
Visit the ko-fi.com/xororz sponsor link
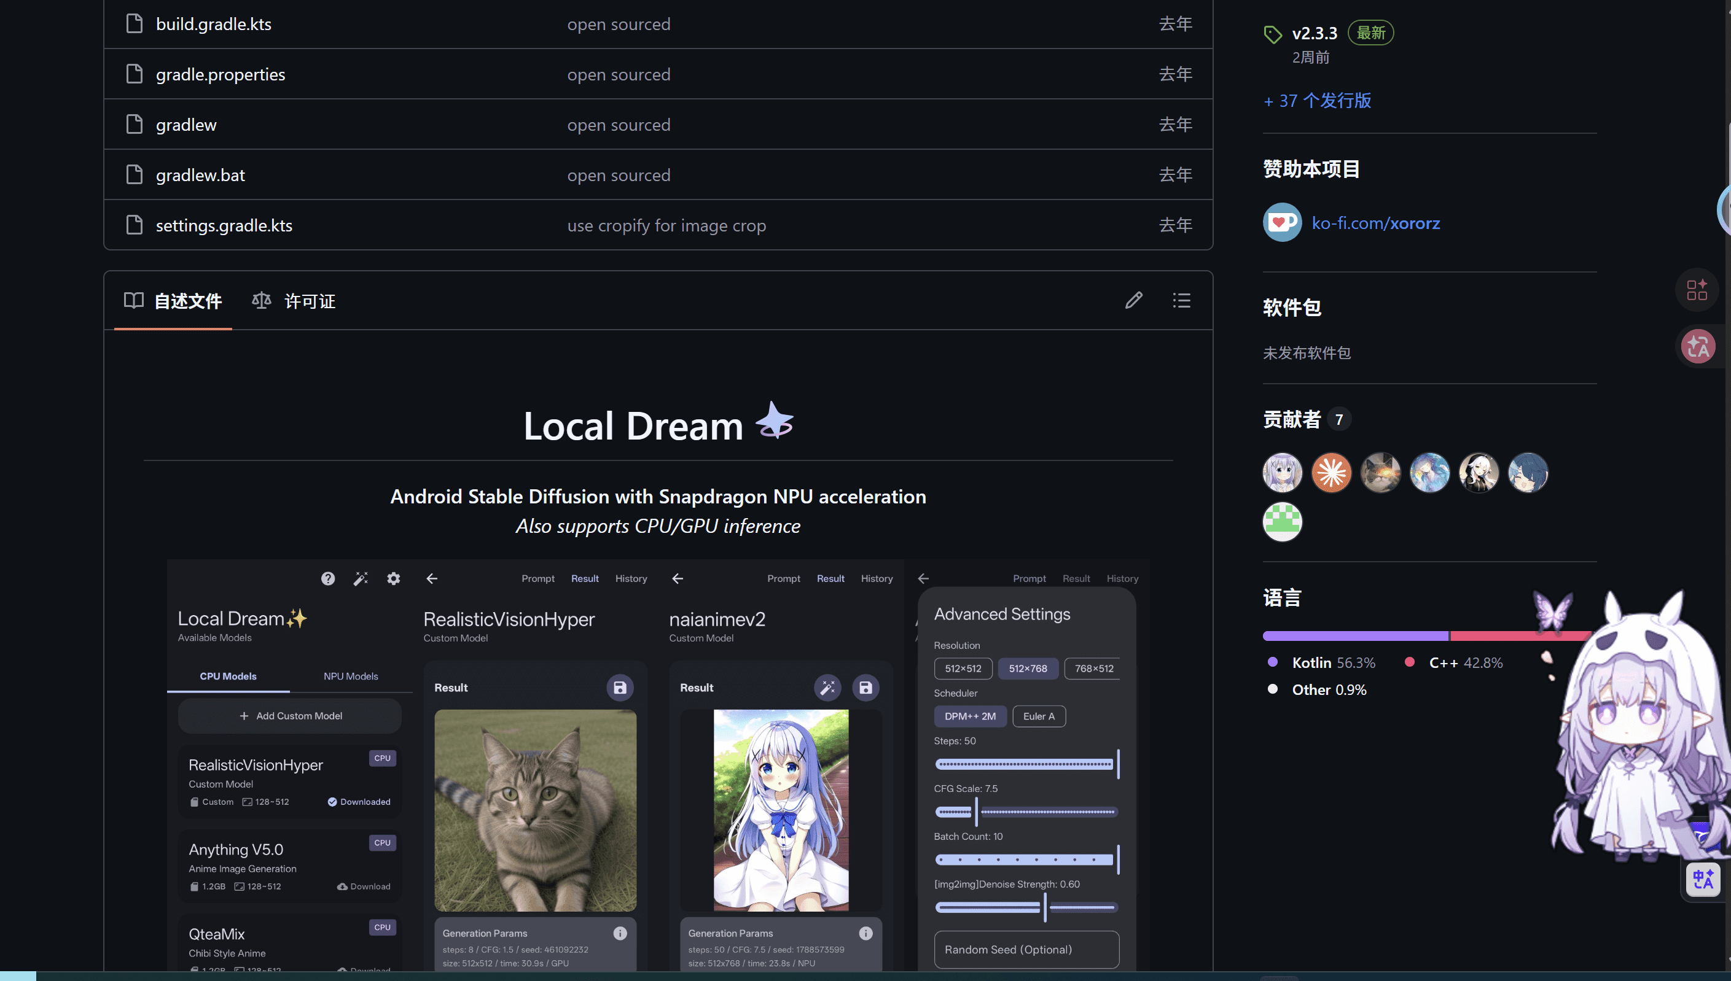coord(1376,223)
